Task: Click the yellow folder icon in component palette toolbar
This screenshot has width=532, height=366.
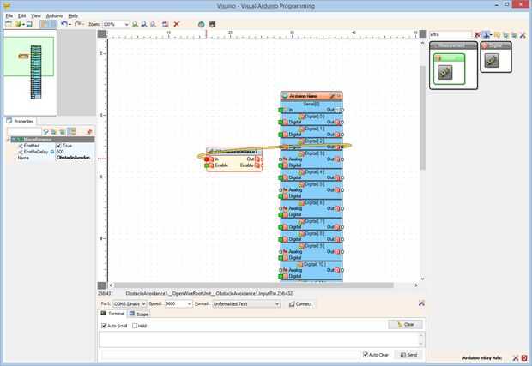Action: (497, 35)
